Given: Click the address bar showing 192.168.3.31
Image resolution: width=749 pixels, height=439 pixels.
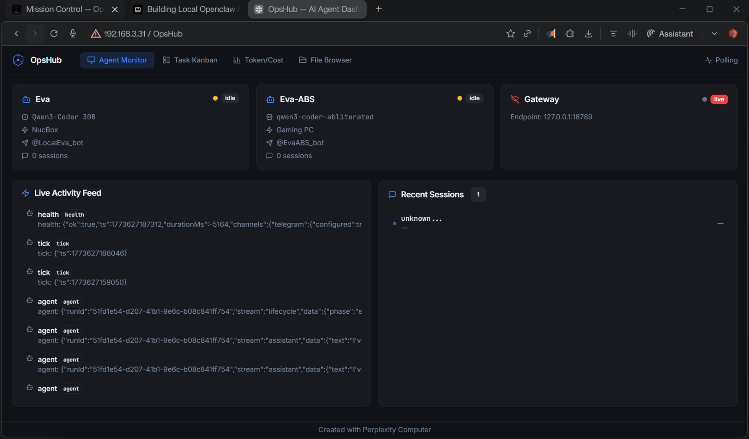Looking at the screenshot, I should [143, 34].
